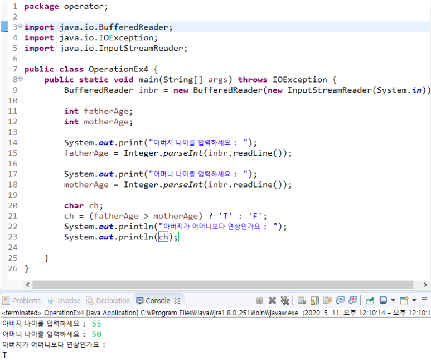The width and height of the screenshot is (431, 360).
Task: Pin the console view
Action: 370,300
